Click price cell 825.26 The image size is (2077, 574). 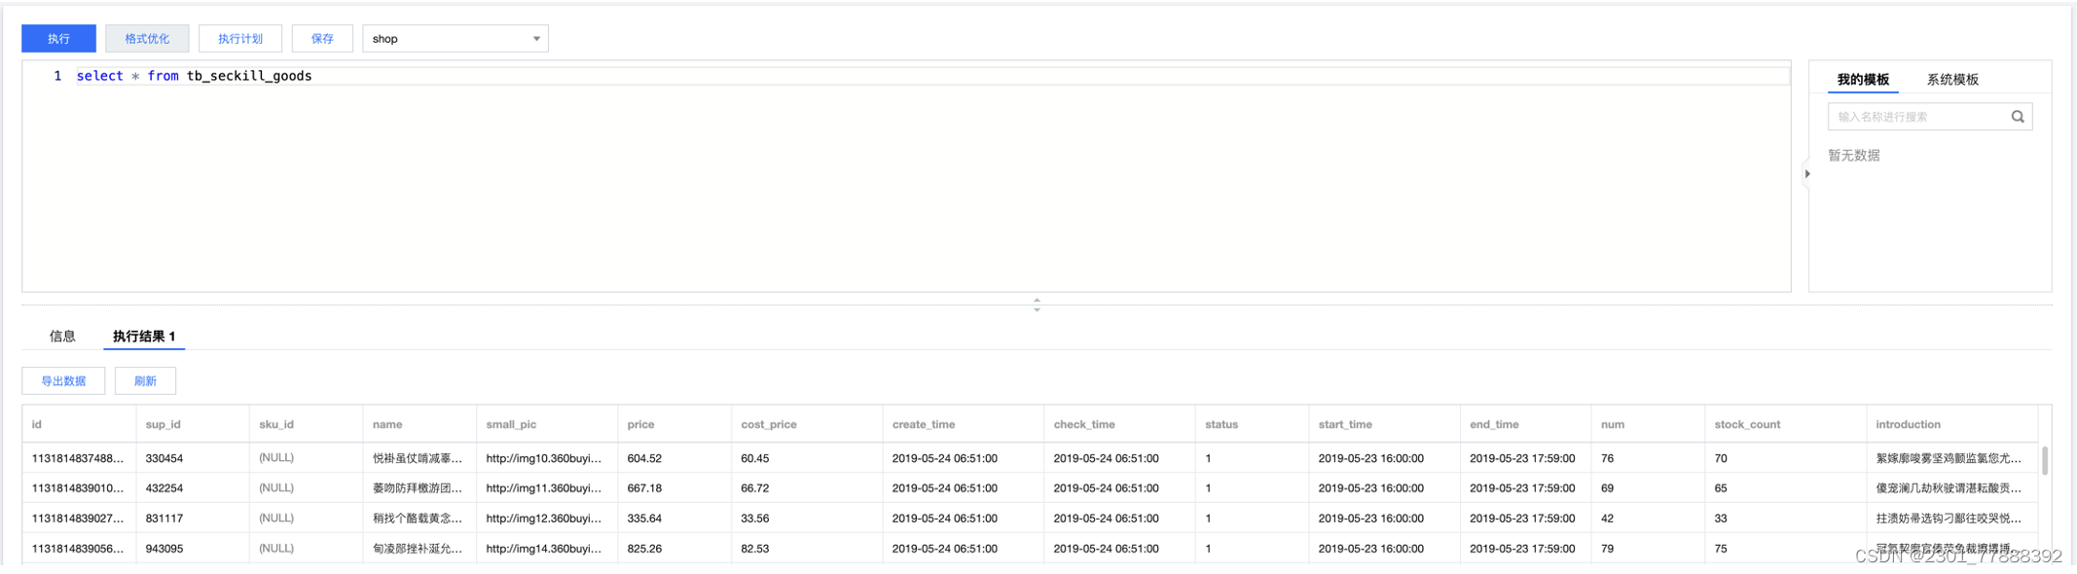click(674, 549)
